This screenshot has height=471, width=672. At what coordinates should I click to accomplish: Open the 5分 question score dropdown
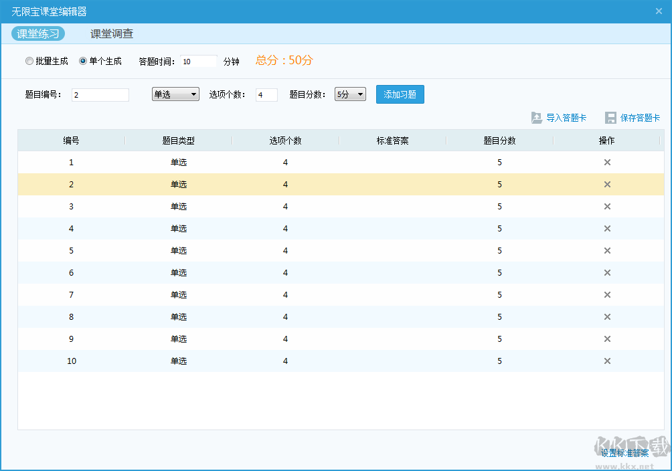350,94
